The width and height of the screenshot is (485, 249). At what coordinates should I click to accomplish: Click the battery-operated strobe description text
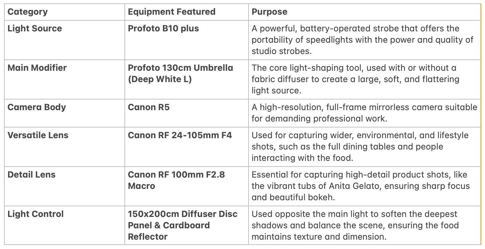pyautogui.click(x=363, y=40)
